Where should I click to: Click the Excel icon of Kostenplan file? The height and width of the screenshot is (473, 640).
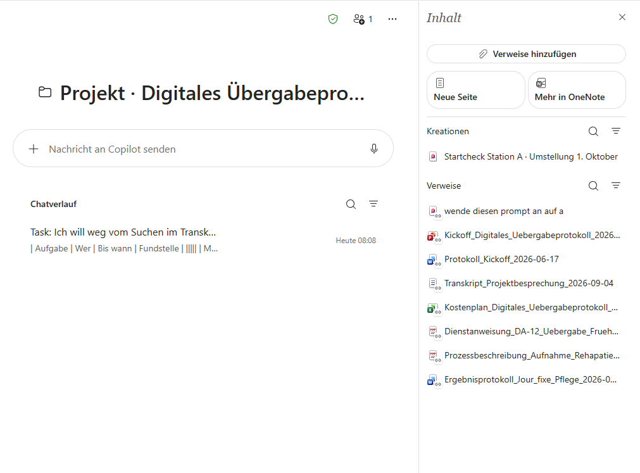433,308
